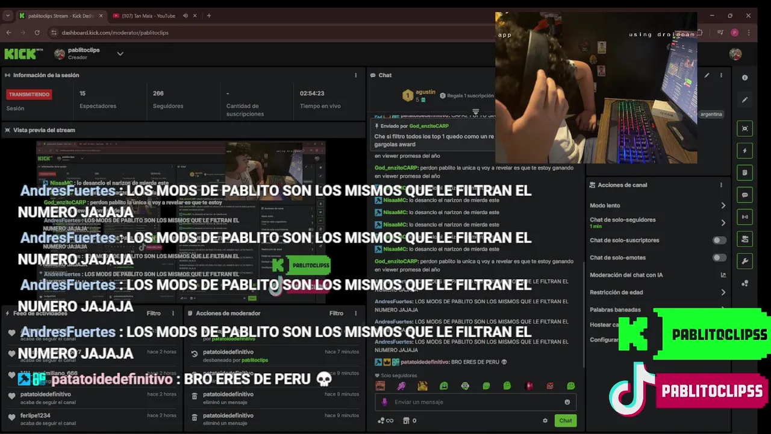Click the store icon with count 0
Image resolution: width=771 pixels, height=434 pixels.
click(x=406, y=421)
